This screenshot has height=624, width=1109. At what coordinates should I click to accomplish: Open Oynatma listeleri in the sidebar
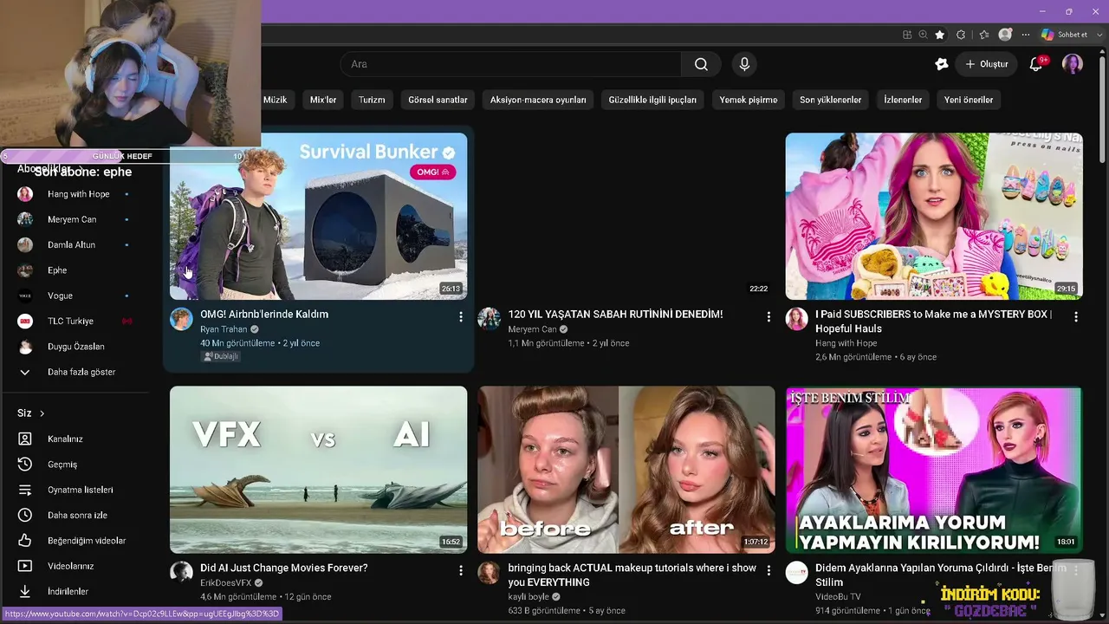(x=81, y=490)
